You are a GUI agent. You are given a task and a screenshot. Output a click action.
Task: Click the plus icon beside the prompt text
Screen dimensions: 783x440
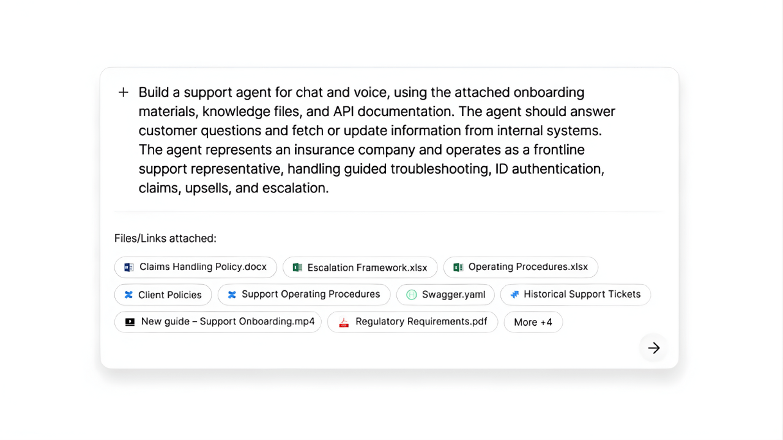pos(123,92)
